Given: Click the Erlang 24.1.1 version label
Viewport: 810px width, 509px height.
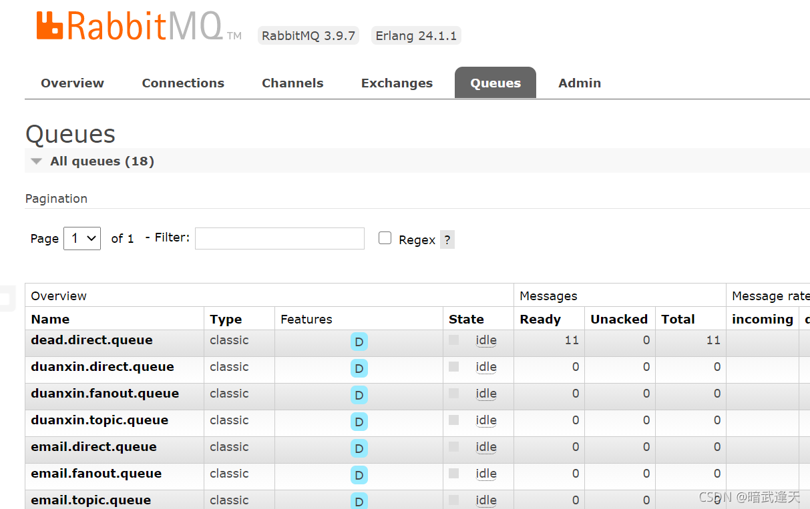Looking at the screenshot, I should 416,35.
